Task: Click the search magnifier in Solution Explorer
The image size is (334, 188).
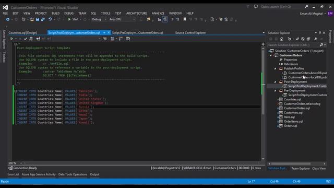Action: 321,45
